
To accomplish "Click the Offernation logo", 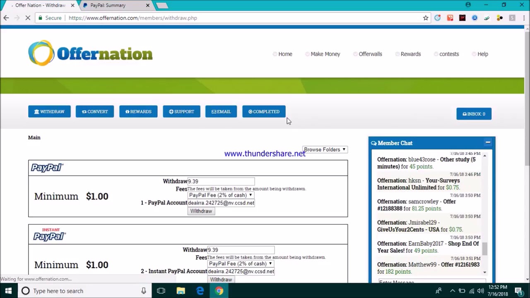I will pyautogui.click(x=90, y=53).
